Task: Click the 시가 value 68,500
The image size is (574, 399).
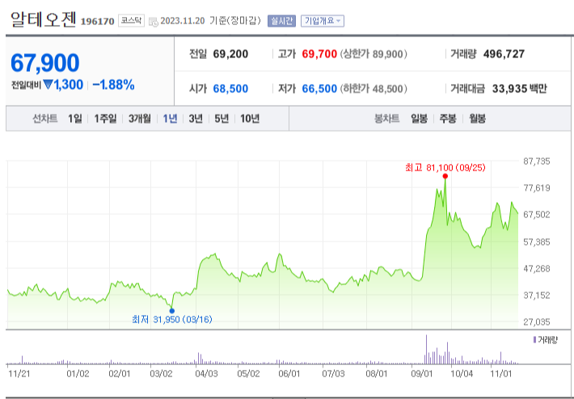Action: (230, 89)
